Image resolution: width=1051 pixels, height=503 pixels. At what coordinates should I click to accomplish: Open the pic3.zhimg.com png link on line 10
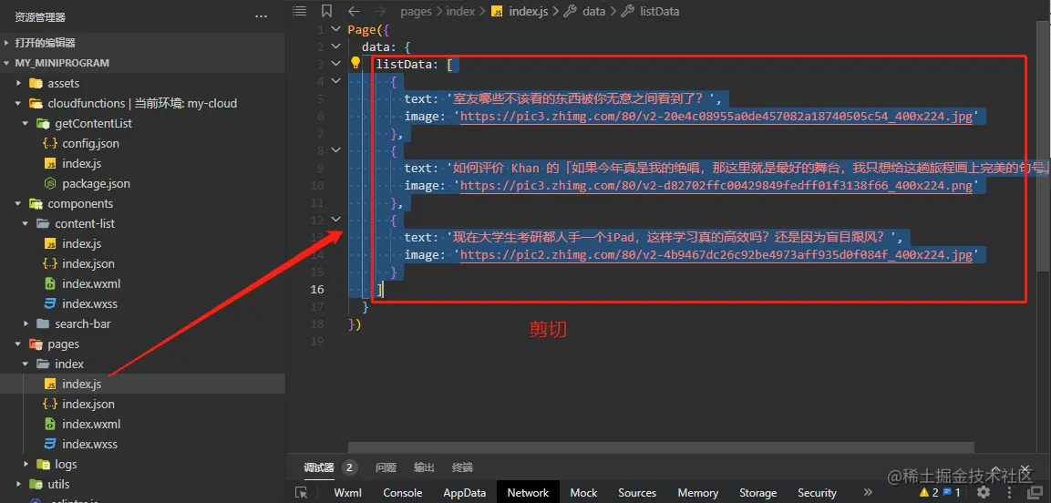coord(716,186)
